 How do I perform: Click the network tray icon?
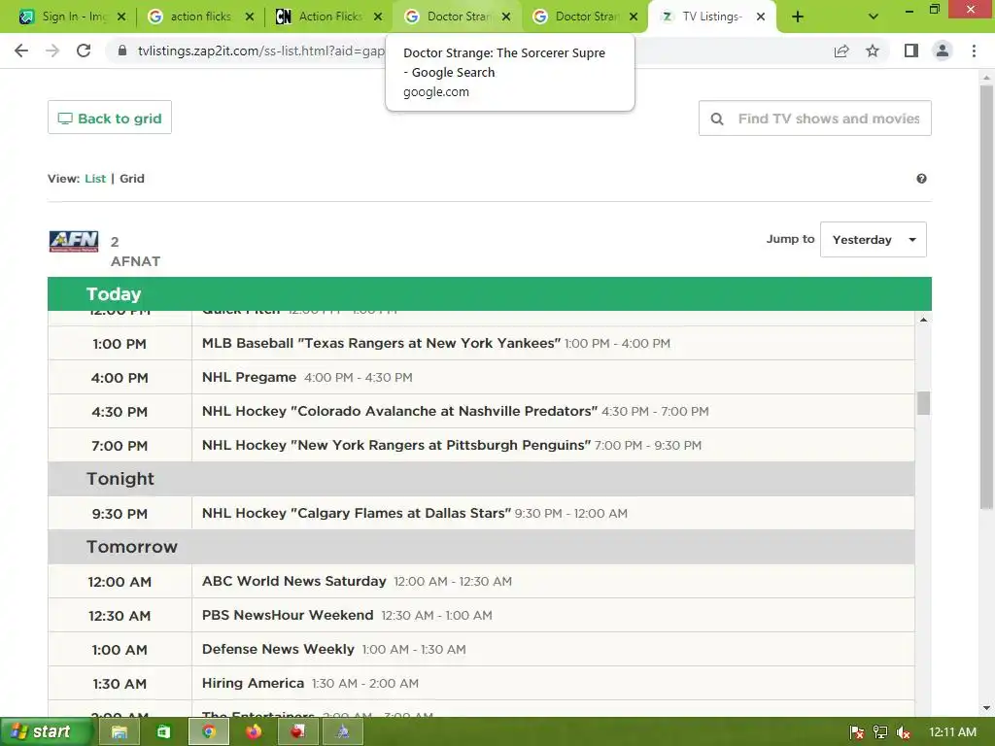[x=880, y=732]
